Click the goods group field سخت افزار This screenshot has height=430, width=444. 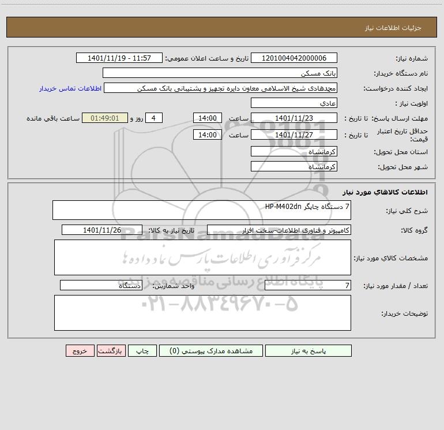(279, 230)
